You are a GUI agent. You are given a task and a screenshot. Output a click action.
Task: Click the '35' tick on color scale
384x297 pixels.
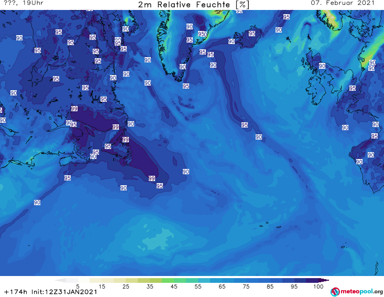150,286
